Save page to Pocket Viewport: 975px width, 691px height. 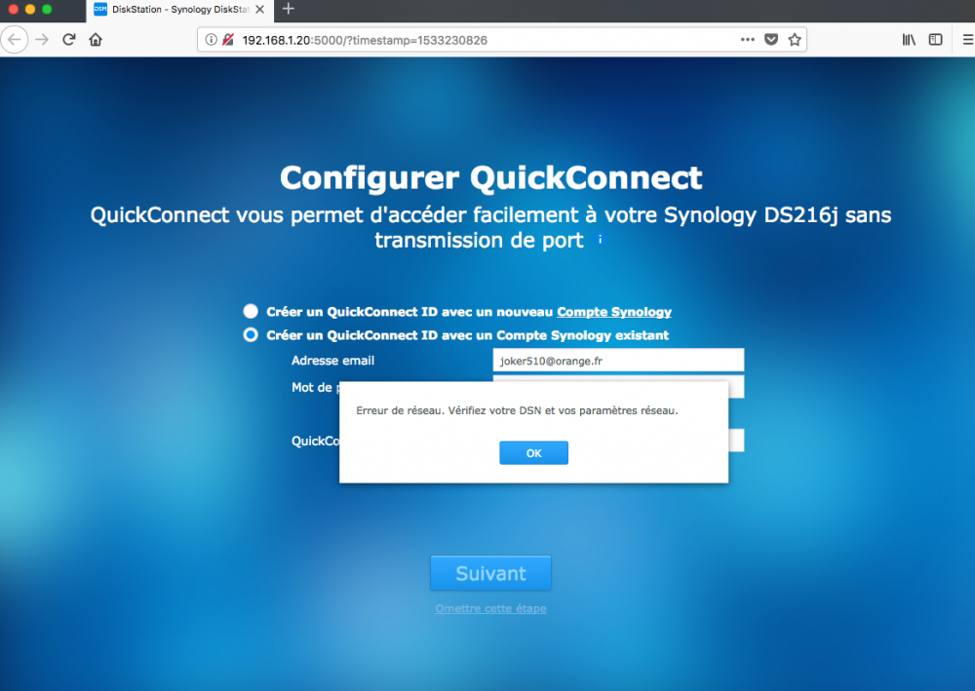(771, 40)
